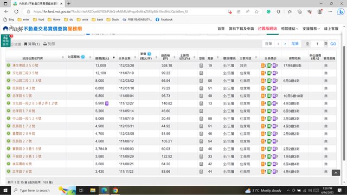Expand green plus for the 12,100 price row
The width and height of the screenshot is (347, 195).
[x=9, y=73]
